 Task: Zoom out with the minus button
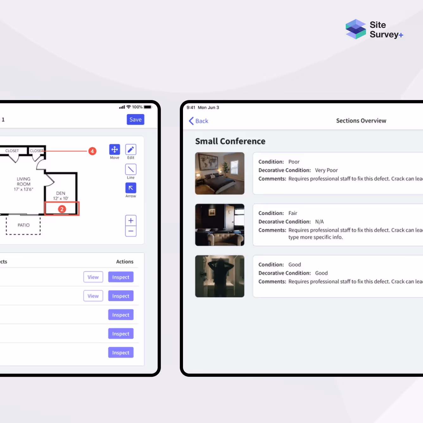(x=131, y=231)
